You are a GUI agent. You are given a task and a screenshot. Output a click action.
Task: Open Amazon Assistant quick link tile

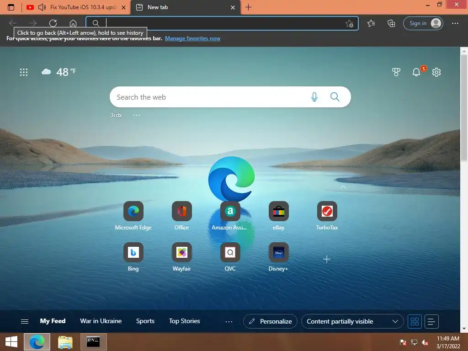[x=230, y=216]
